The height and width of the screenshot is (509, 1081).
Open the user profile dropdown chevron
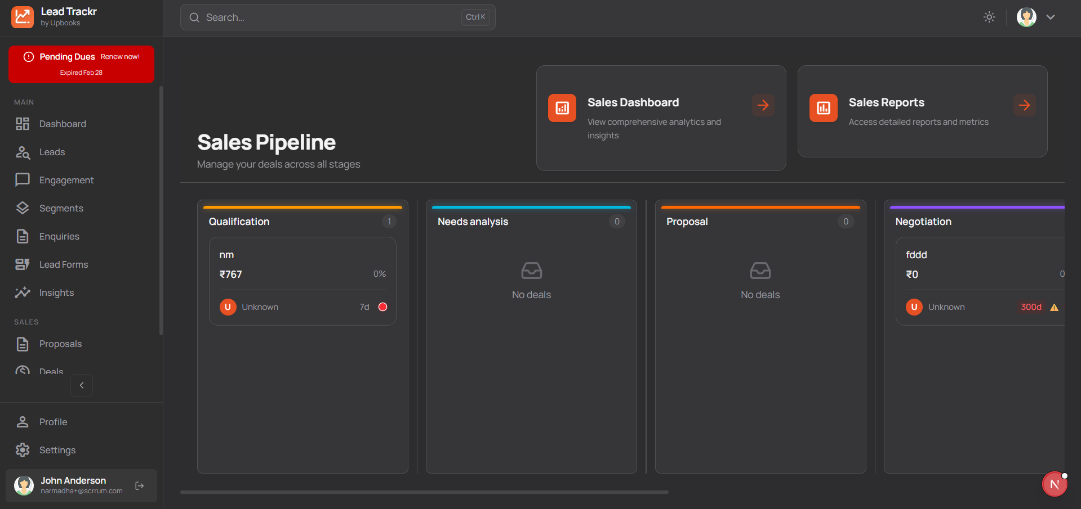[x=1051, y=17]
